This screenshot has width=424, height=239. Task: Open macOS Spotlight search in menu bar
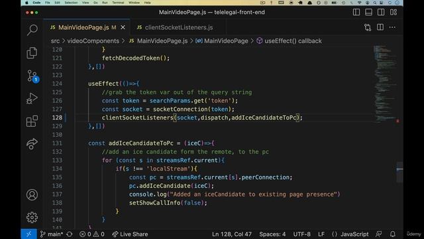375,3
